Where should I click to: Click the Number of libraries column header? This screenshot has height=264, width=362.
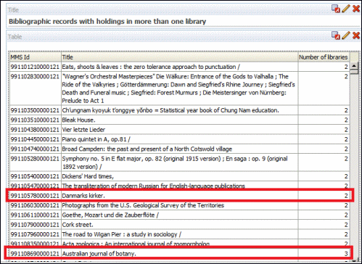[x=324, y=57]
